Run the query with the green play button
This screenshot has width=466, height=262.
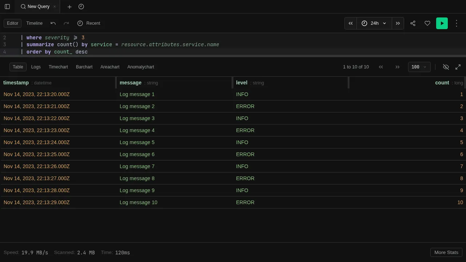click(x=442, y=23)
